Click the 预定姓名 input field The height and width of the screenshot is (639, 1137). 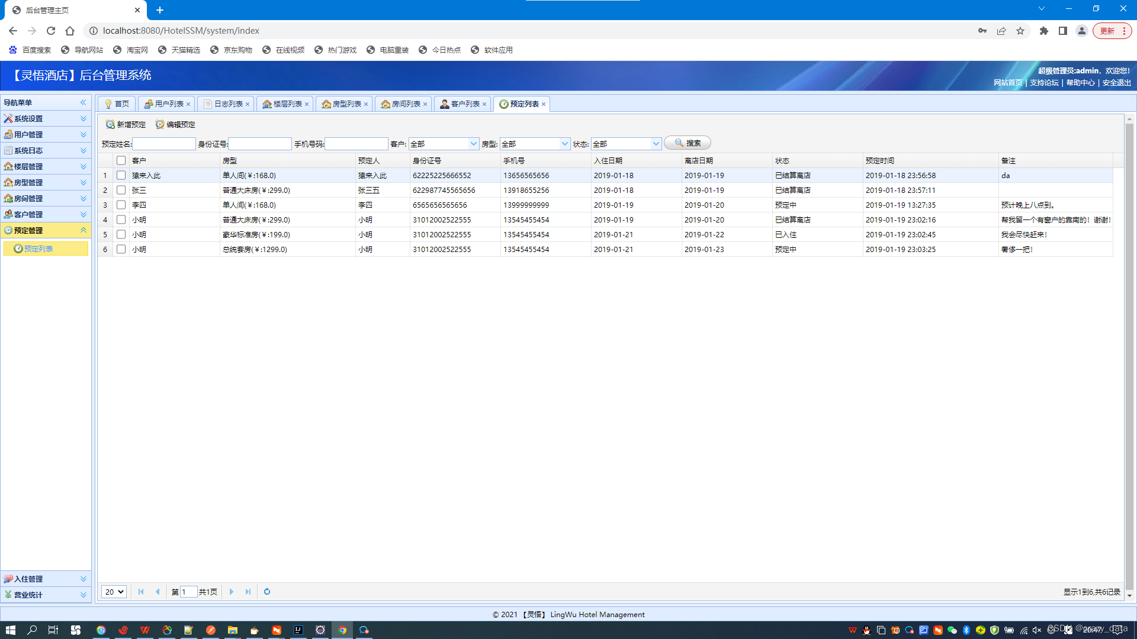tap(163, 144)
